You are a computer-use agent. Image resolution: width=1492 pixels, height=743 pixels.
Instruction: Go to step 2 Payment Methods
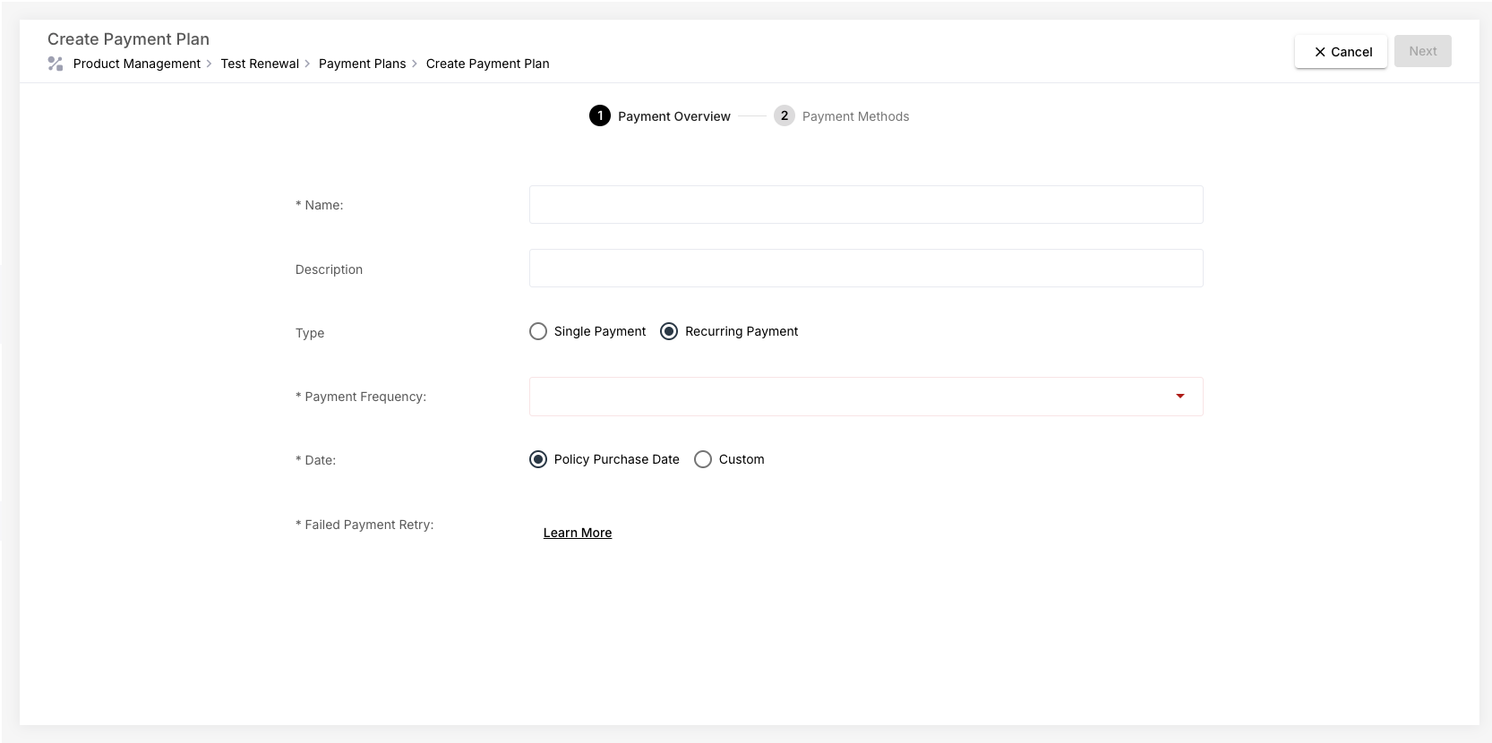pos(841,116)
